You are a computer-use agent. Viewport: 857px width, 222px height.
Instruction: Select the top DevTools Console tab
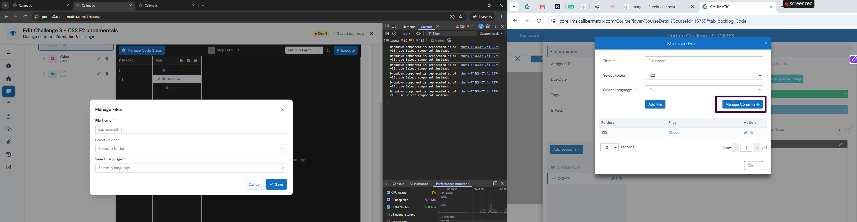coord(427,27)
